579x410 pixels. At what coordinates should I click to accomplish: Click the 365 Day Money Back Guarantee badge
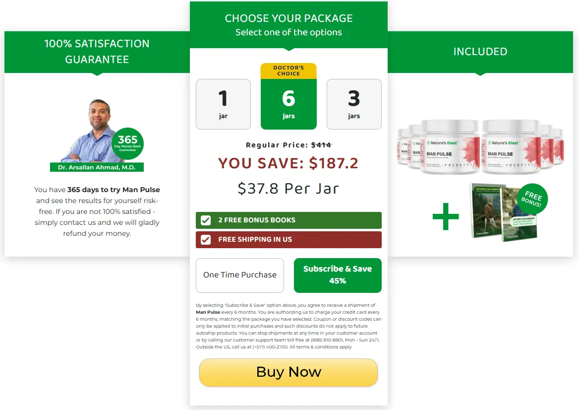coord(128,144)
